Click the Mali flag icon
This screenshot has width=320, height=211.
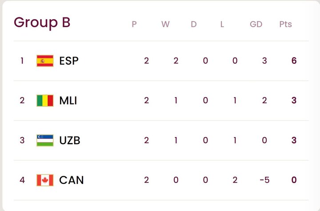[x=45, y=101]
